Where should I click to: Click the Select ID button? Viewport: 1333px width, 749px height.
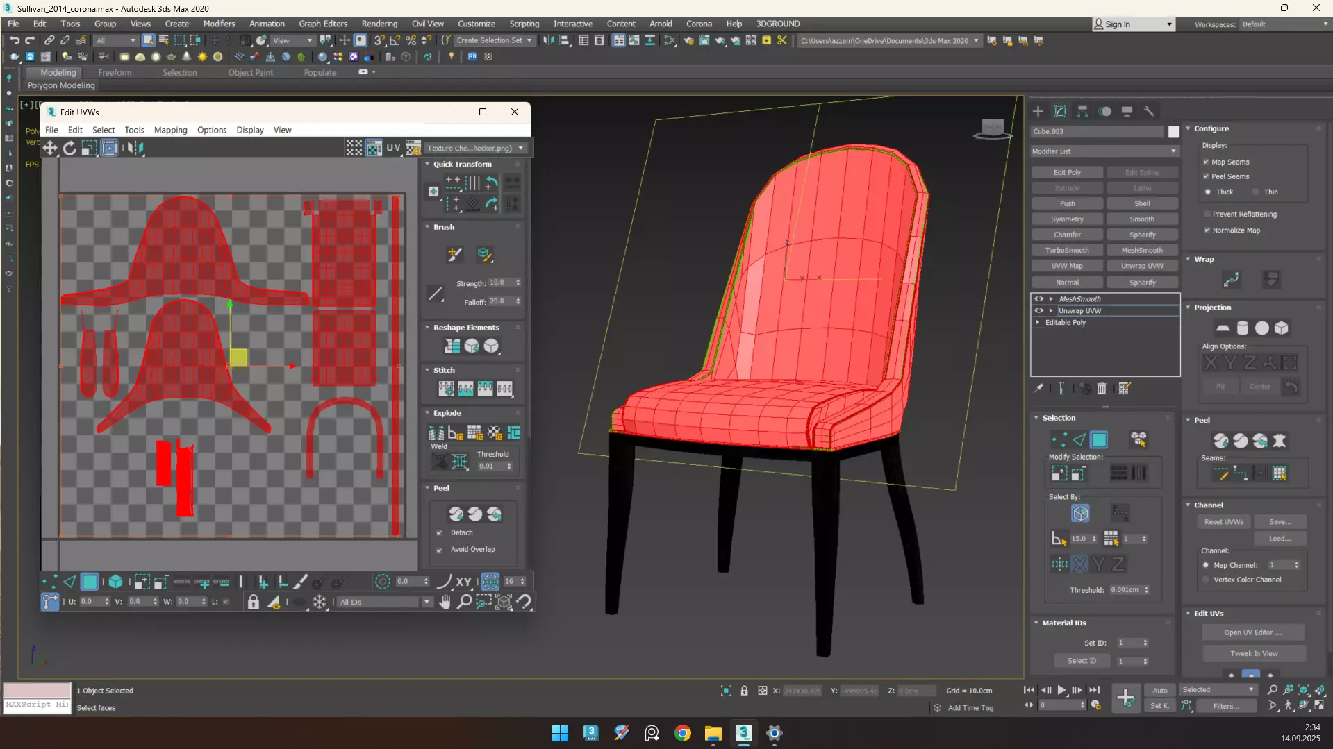[1082, 661]
